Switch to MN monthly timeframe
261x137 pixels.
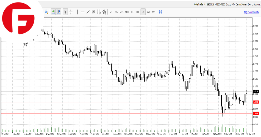click(154, 12)
